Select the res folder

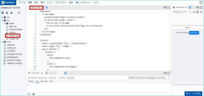click(8, 17)
